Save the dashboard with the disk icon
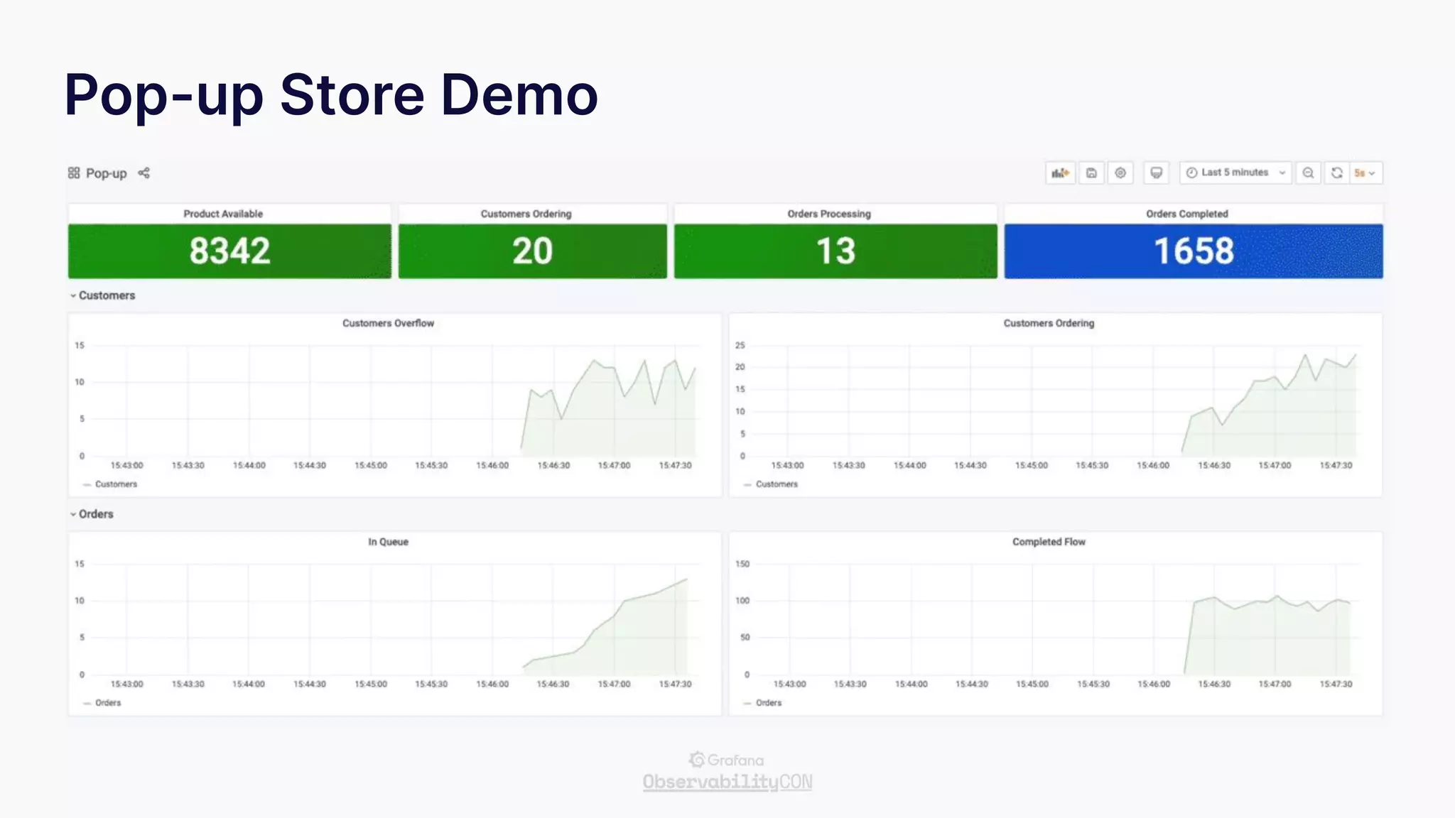Image resolution: width=1455 pixels, height=818 pixels. (1091, 173)
